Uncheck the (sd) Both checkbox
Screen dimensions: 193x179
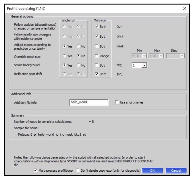(x=96, y=74)
